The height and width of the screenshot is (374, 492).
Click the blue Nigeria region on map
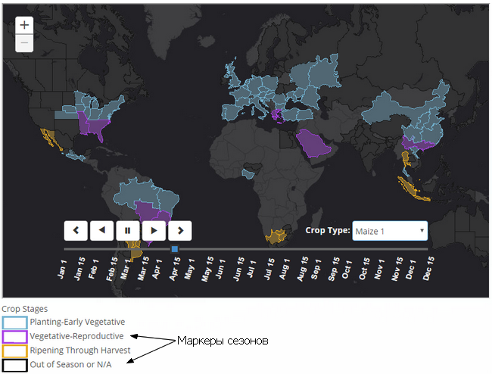(x=248, y=173)
